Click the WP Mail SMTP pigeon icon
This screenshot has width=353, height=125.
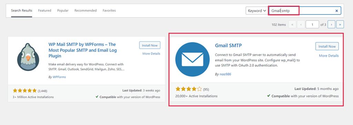click(x=28, y=57)
